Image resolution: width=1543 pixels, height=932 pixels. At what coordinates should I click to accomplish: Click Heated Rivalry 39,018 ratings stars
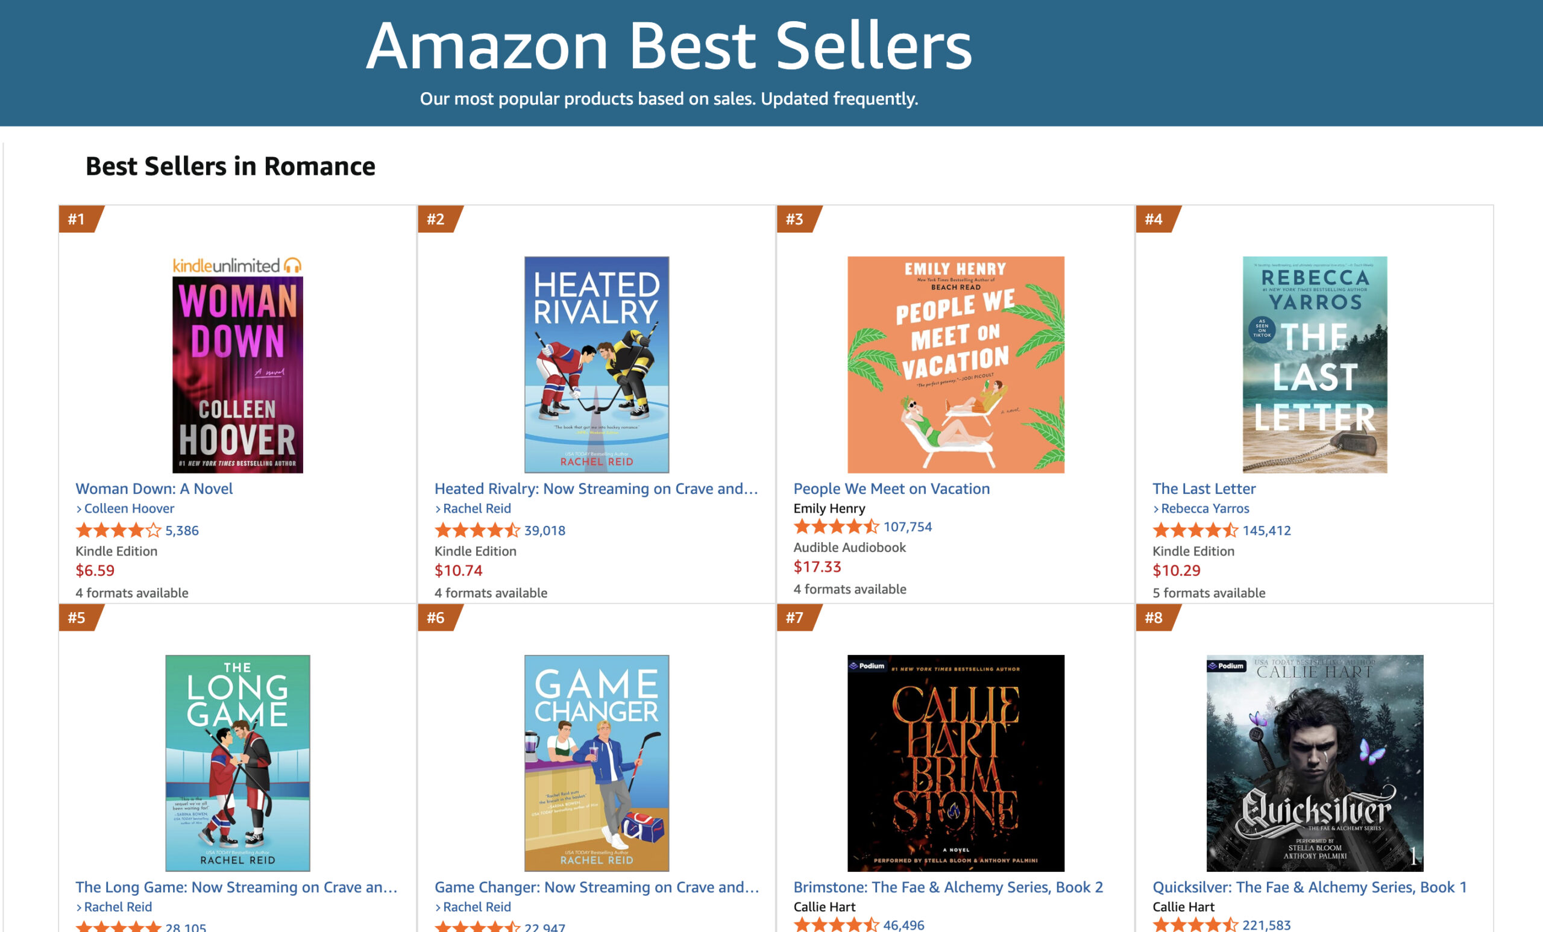pos(477,530)
